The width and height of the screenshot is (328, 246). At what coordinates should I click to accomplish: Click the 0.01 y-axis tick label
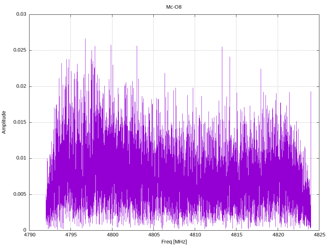click(x=21, y=158)
